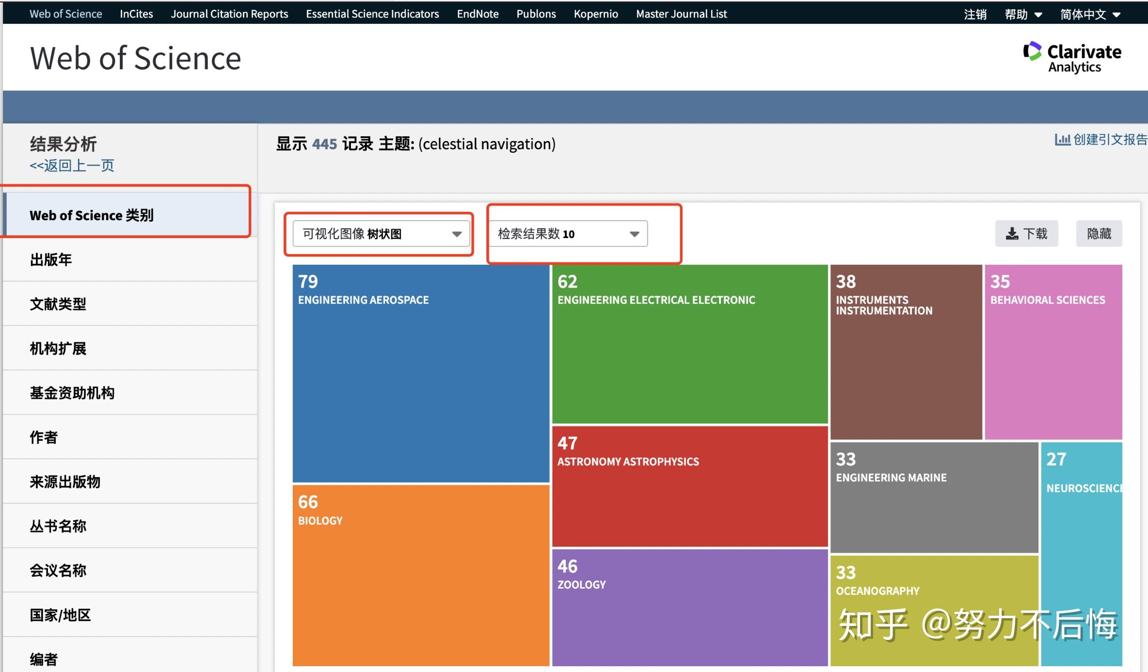Click the 隐藏 button

point(1099,234)
